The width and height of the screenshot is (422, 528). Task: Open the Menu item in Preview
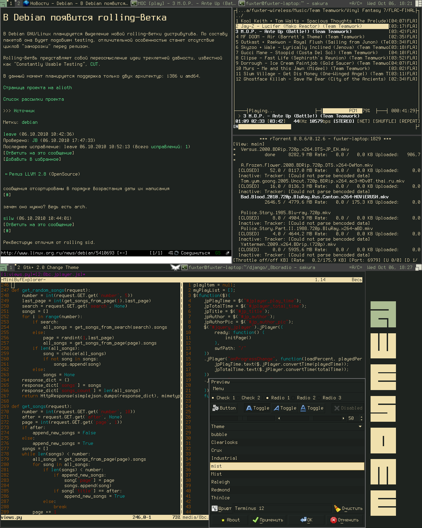218,388
